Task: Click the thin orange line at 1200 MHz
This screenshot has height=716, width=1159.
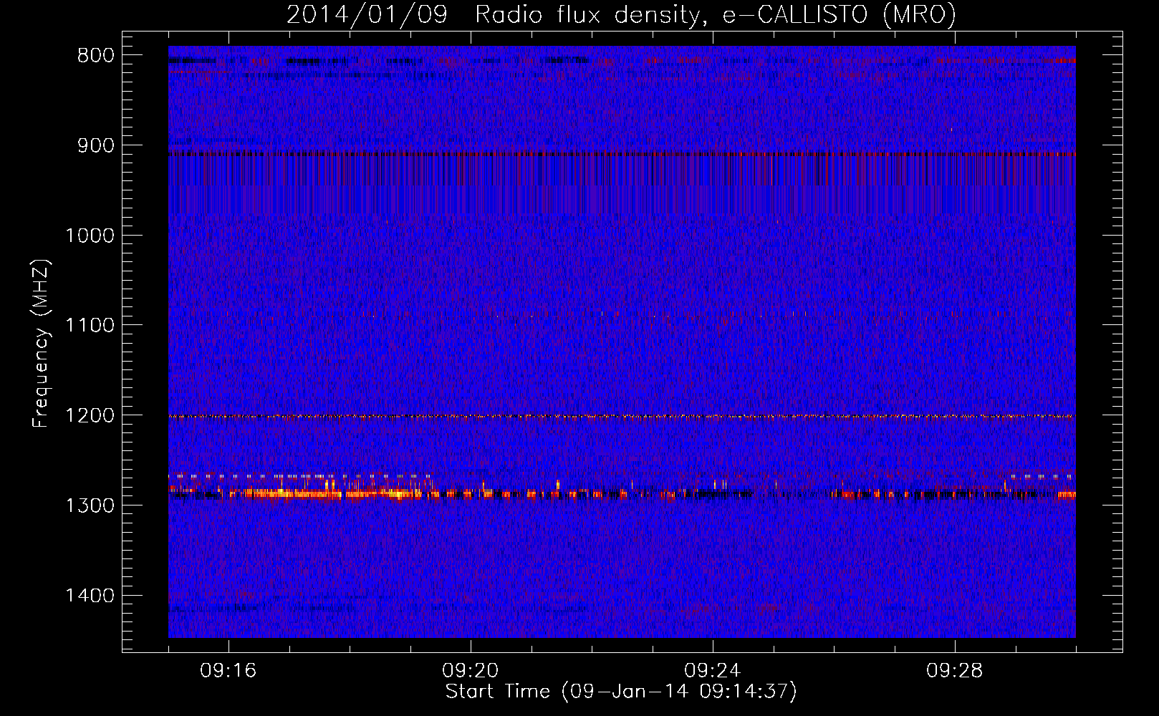Action: click(622, 416)
